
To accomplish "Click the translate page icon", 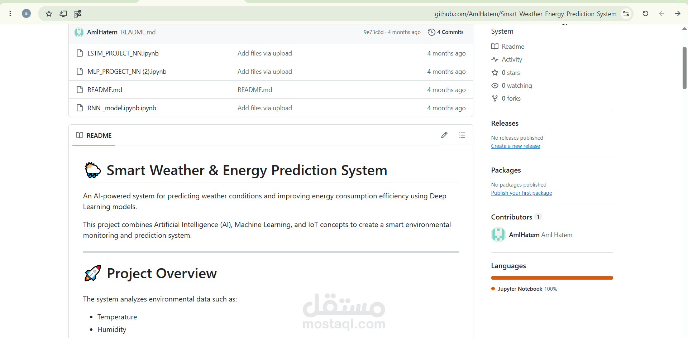I will [x=77, y=14].
